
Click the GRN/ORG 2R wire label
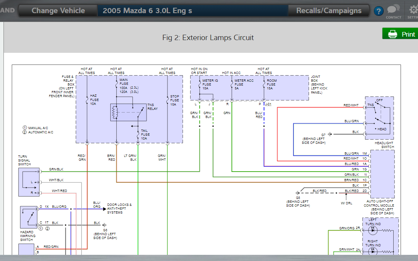coord(350,228)
